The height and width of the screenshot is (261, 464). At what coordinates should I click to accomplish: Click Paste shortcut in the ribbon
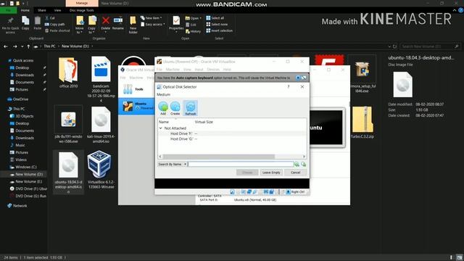point(57,30)
